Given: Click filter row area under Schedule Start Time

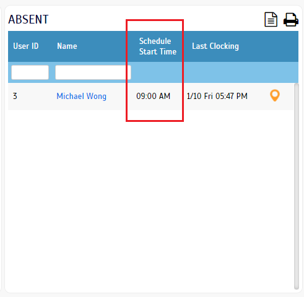Looking at the screenshot, I should 158,72.
